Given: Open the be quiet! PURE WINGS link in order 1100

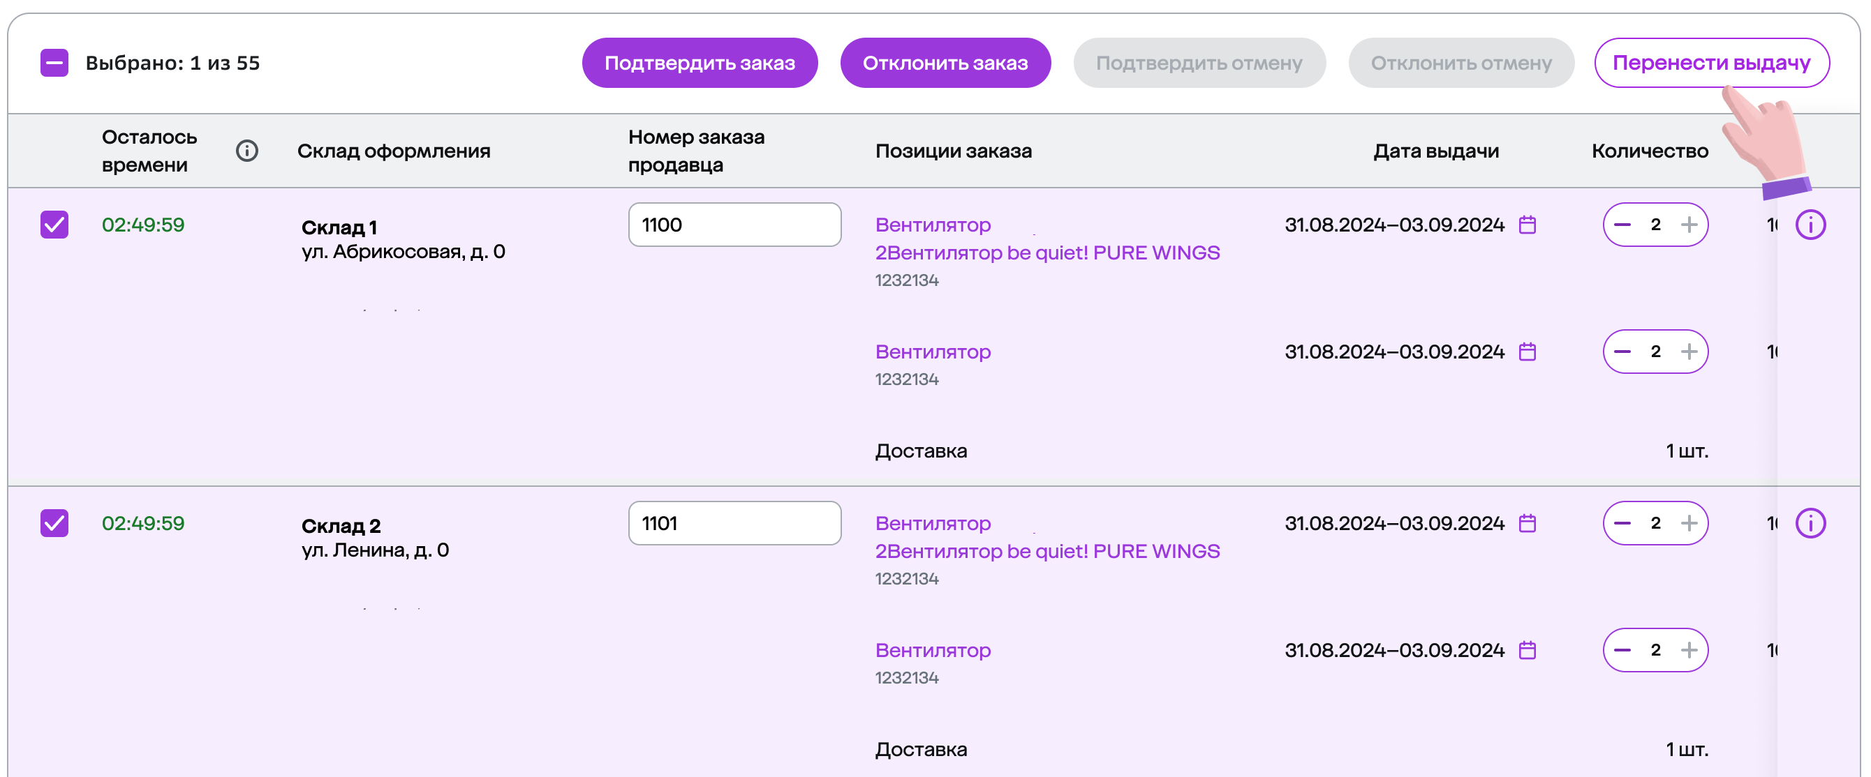Looking at the screenshot, I should click(x=1047, y=252).
